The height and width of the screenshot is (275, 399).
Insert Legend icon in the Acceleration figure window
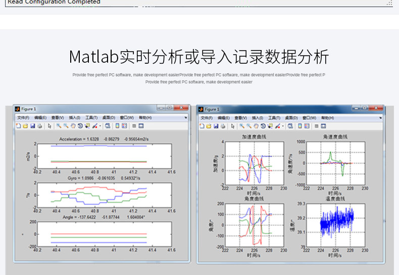point(124,126)
